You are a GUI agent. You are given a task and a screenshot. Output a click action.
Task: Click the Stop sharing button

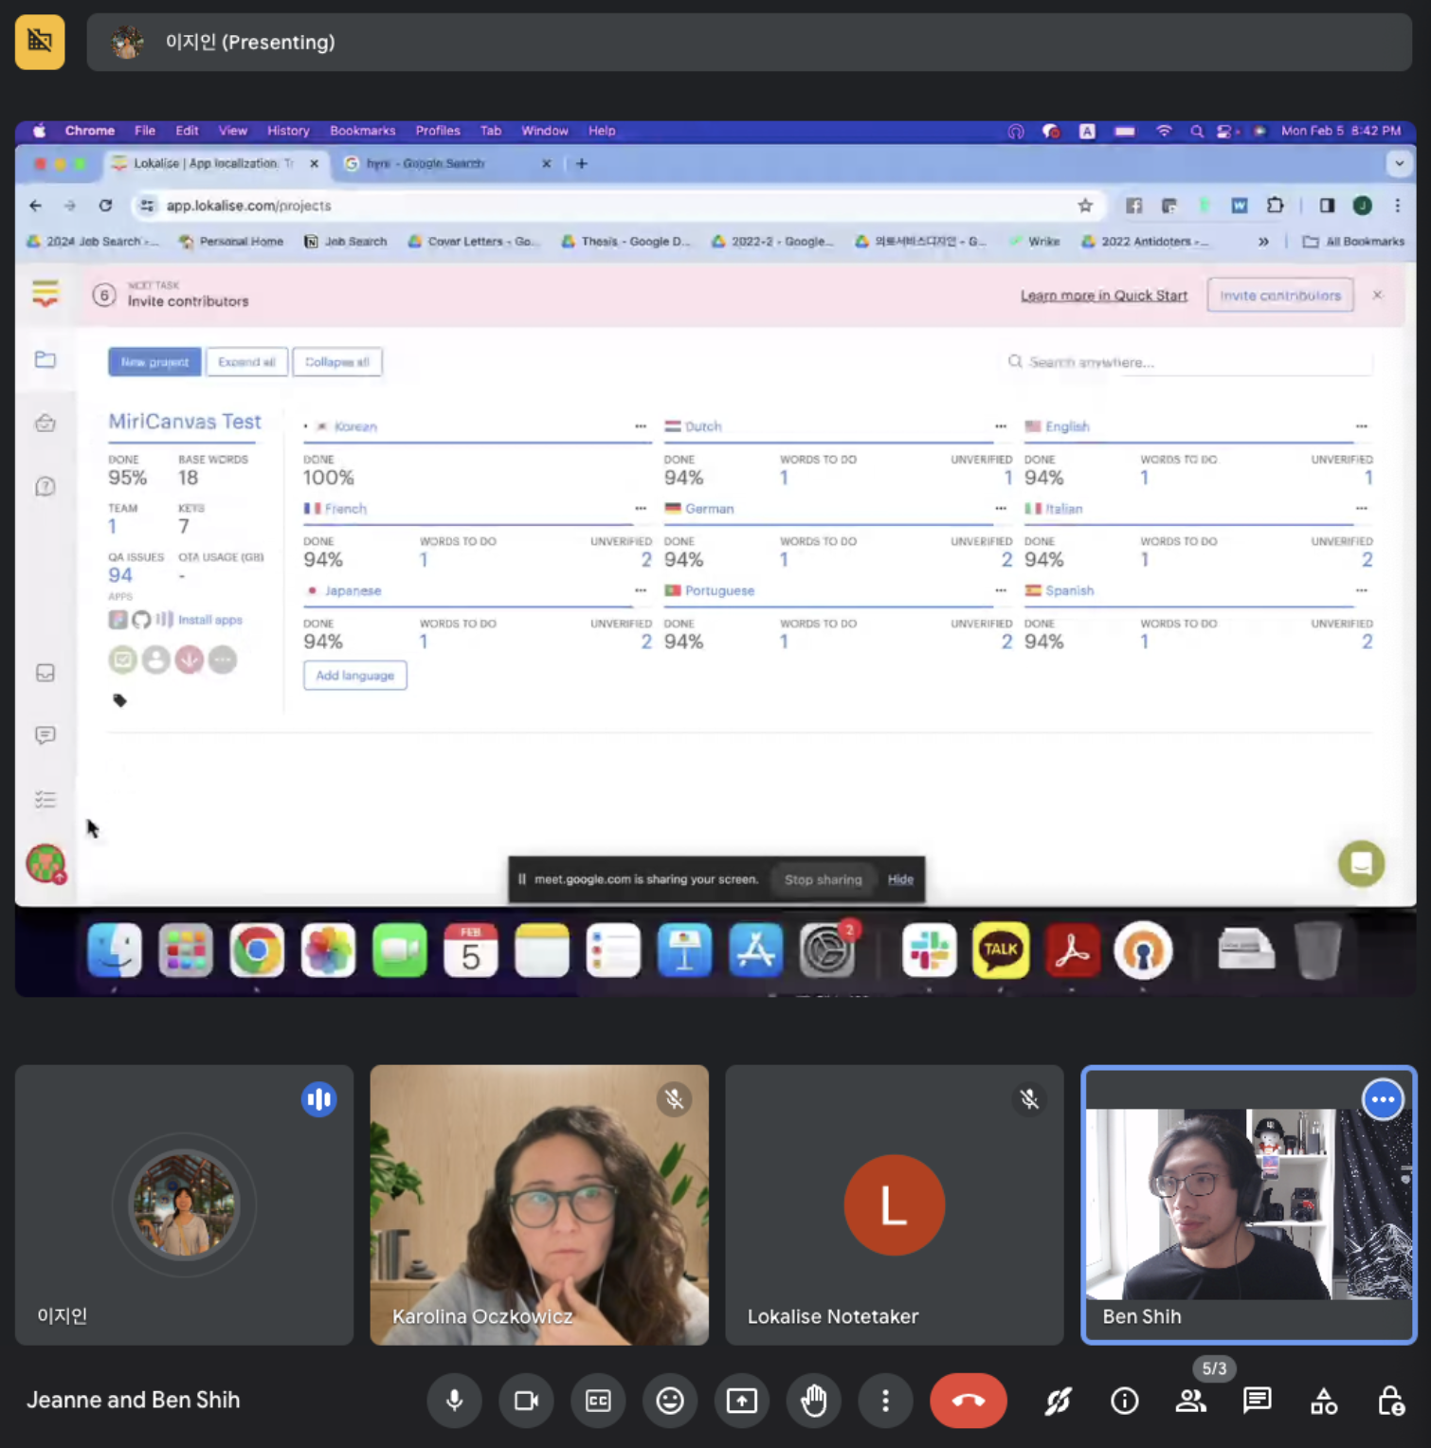click(x=823, y=879)
